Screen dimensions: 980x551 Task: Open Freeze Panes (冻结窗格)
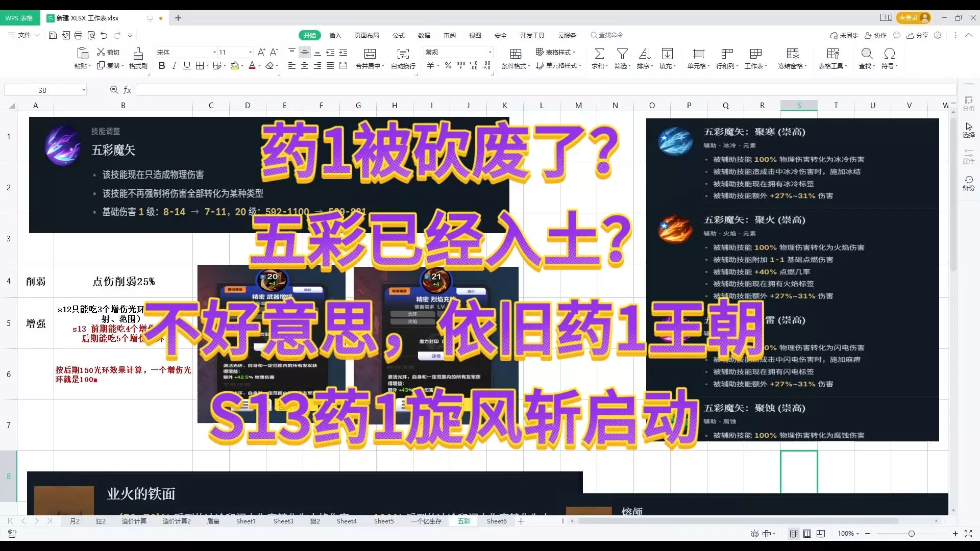coord(792,58)
